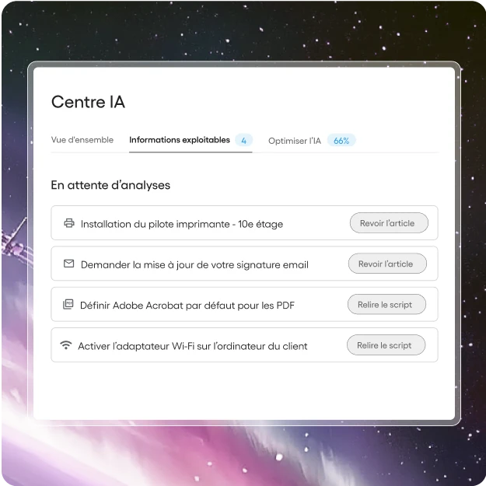486x486 pixels.
Task: Select "Installation du pilote imprimante - 10e étage" text
Action: (x=182, y=224)
